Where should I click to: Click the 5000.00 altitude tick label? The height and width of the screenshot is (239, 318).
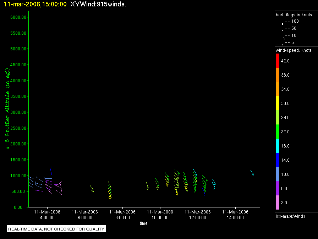(18, 49)
